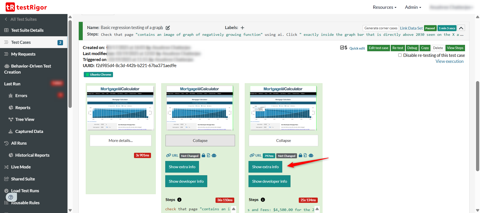Click the robot icon in the rightmost screenshot card
This screenshot has width=480, height=213.
311,155
